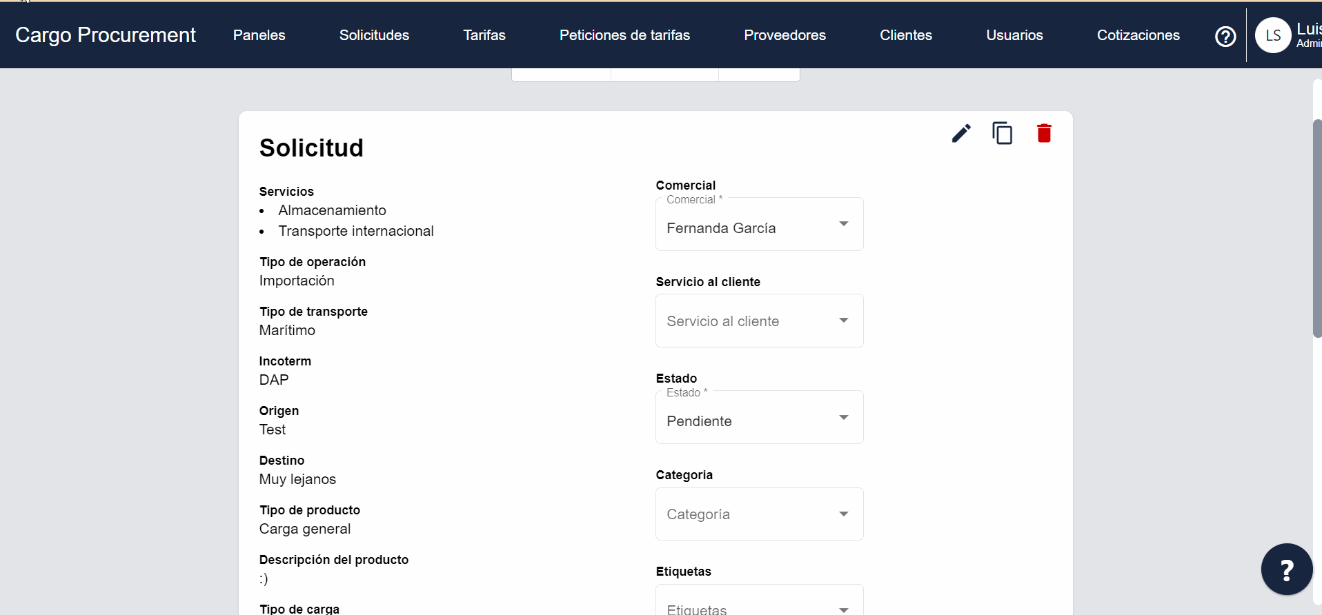Go to Proveedores section
This screenshot has width=1322, height=615.
pyautogui.click(x=785, y=35)
